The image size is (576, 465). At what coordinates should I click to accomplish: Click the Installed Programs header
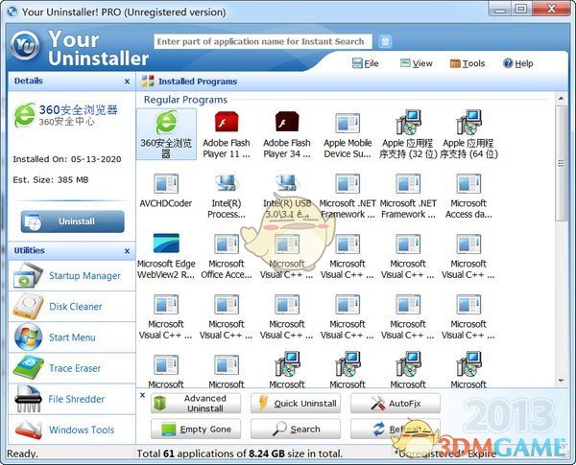click(198, 81)
